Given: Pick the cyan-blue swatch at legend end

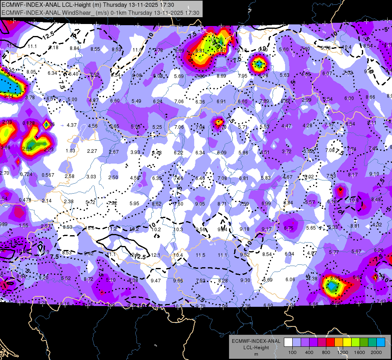Looking at the screenshot, I should 381,342.
